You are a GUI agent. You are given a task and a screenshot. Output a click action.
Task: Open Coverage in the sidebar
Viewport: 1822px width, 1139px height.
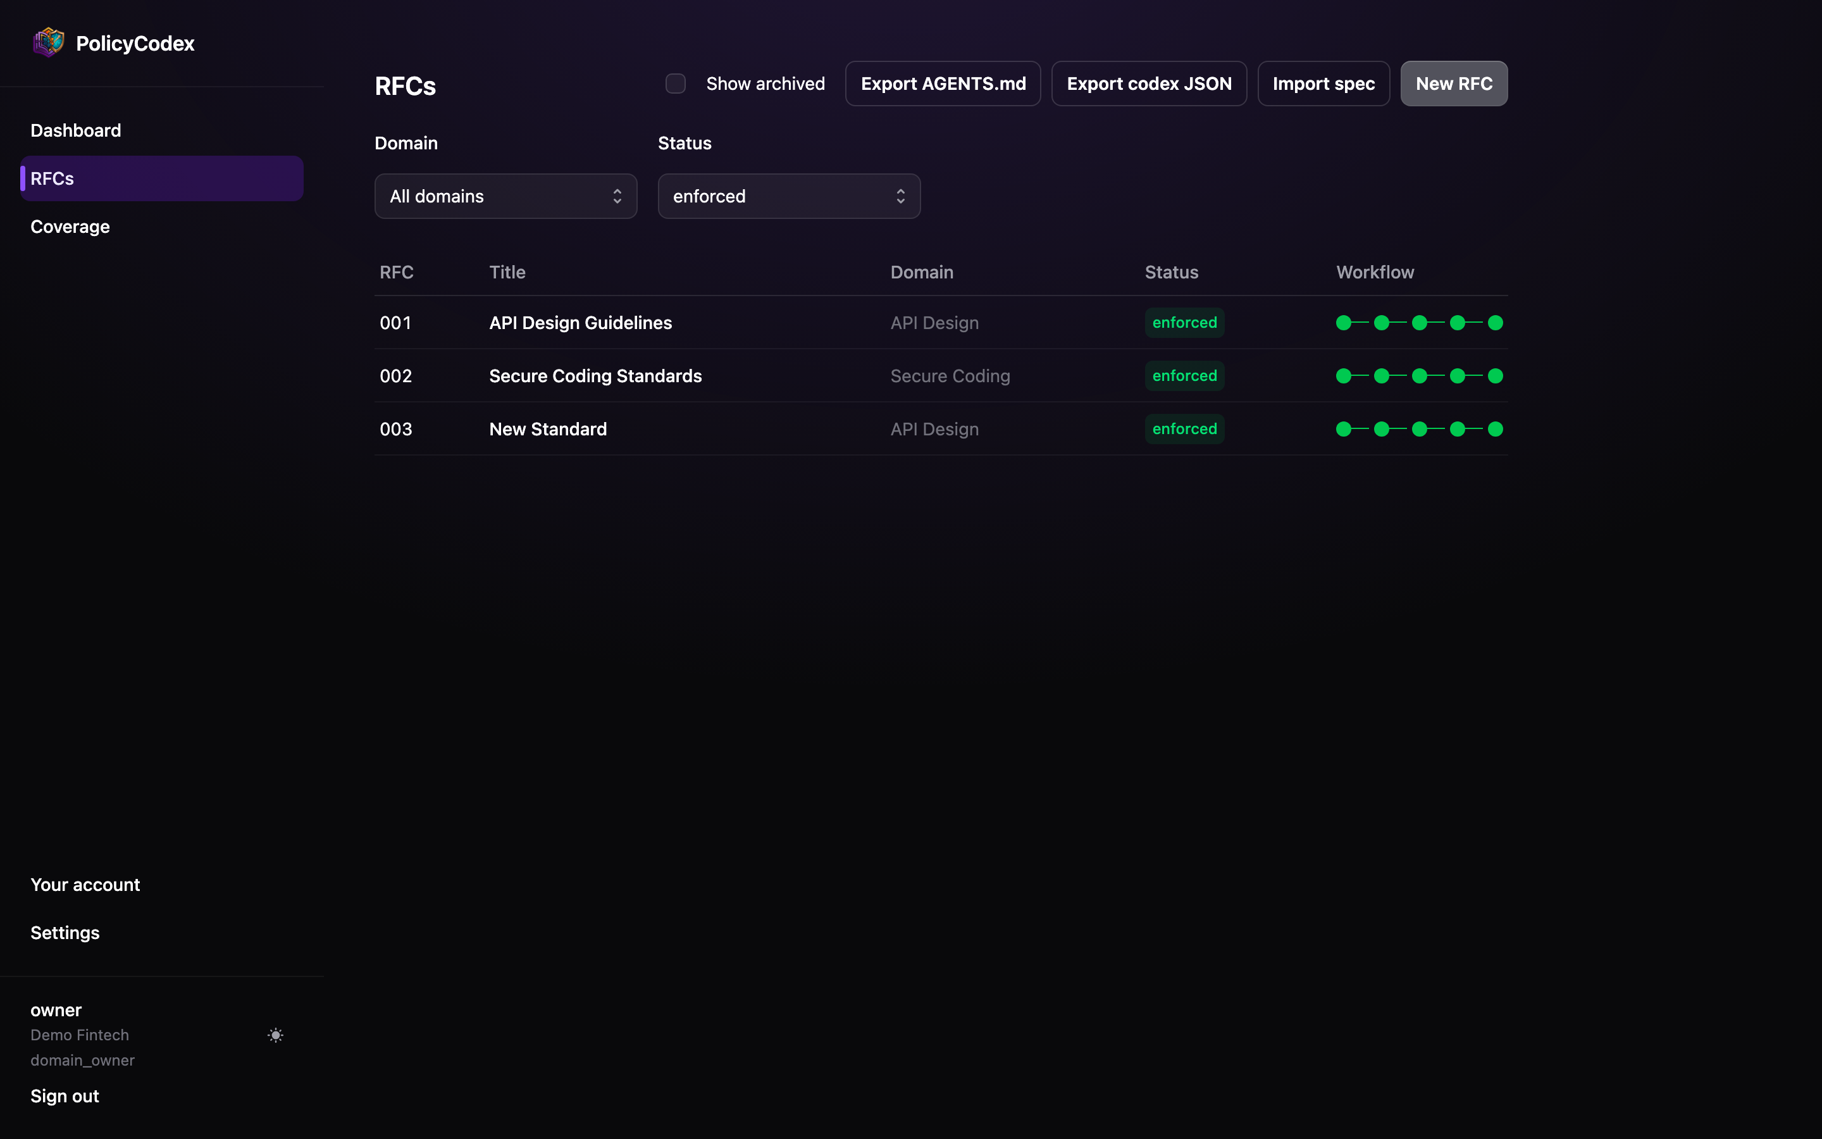70,227
